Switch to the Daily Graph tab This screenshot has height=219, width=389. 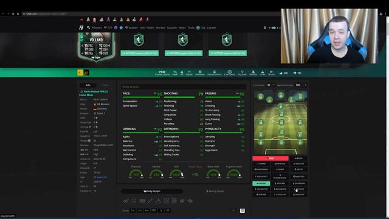coord(152,191)
